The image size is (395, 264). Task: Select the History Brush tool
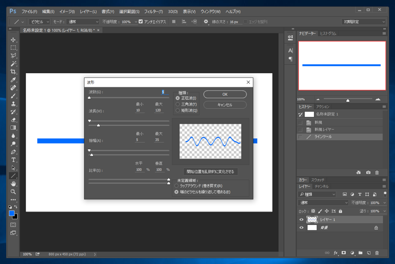(x=14, y=112)
